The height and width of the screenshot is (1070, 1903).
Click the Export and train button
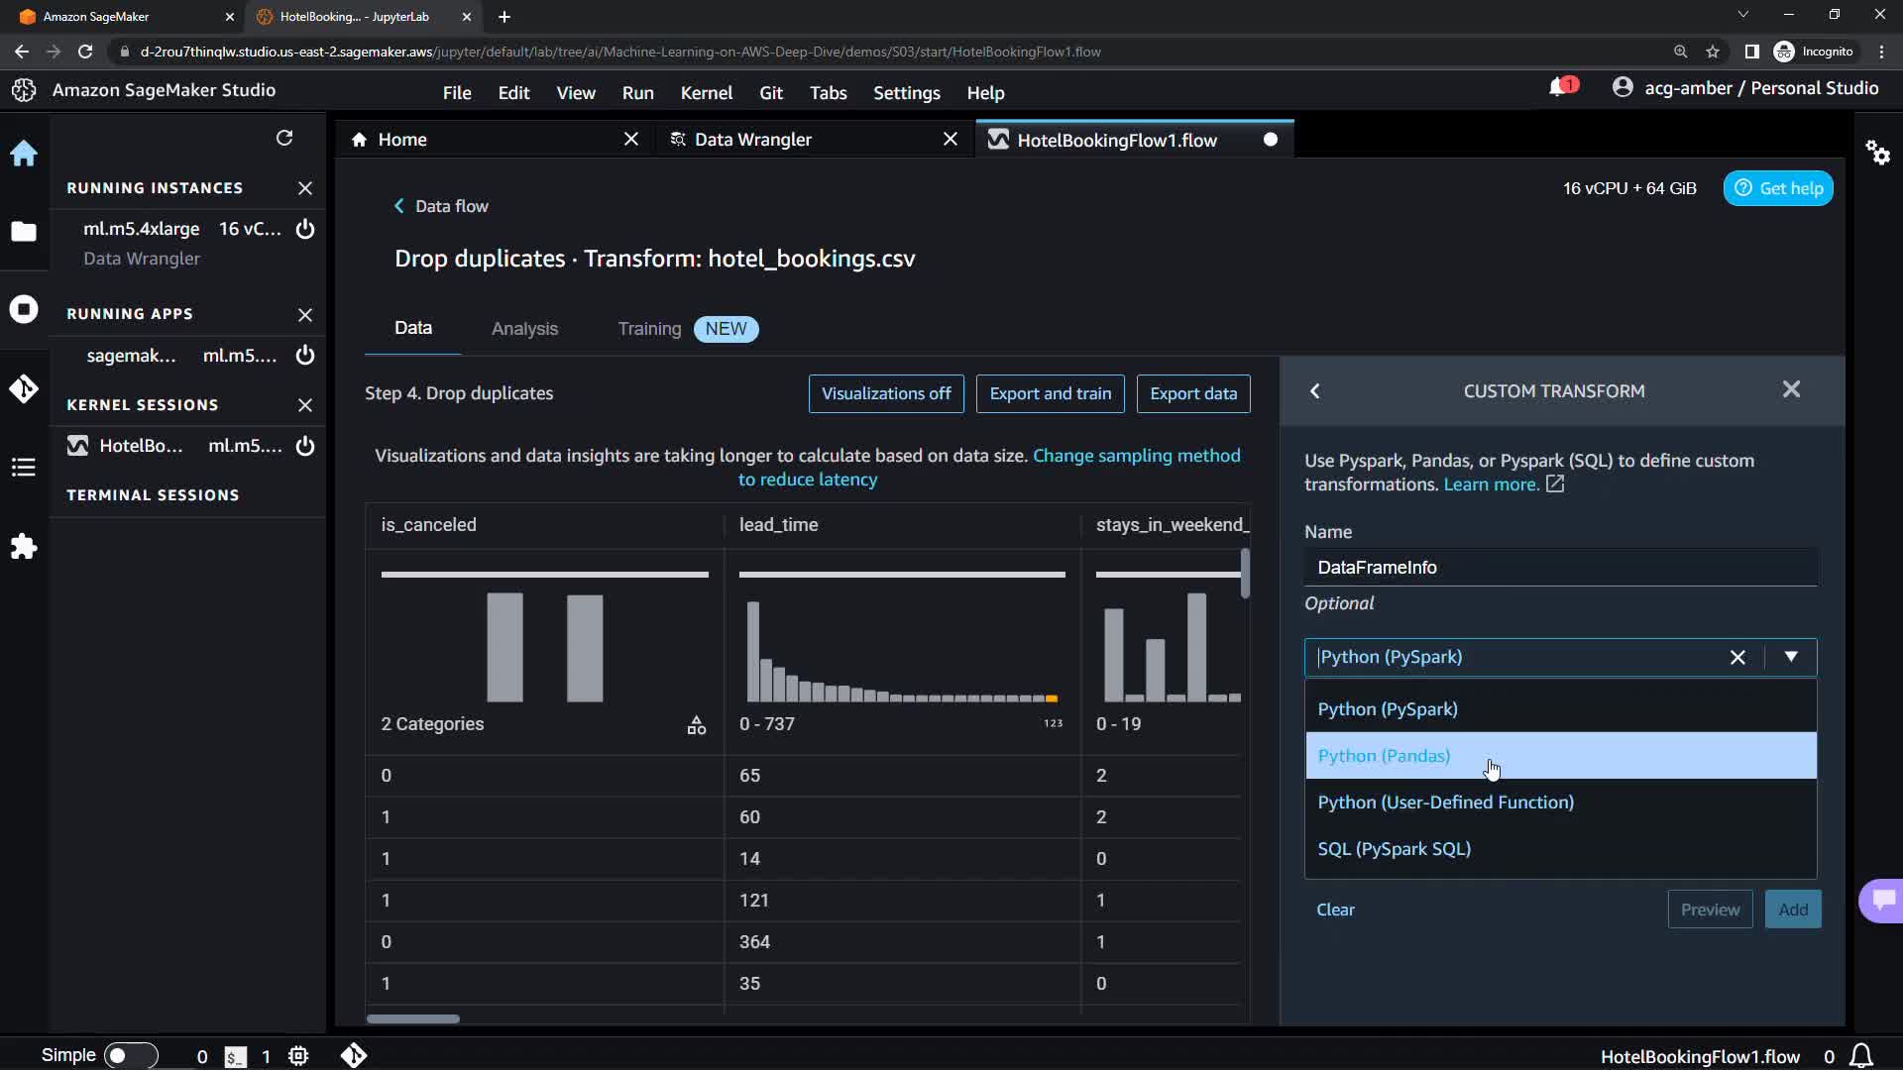tap(1050, 393)
